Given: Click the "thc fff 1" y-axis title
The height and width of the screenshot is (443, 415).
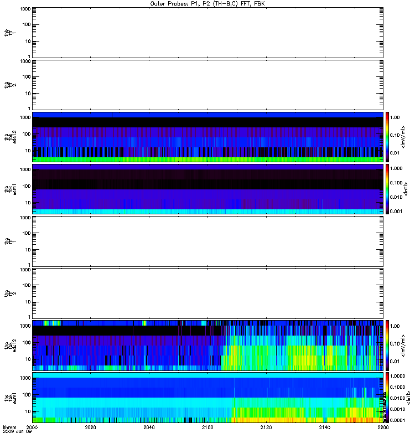Looking at the screenshot, I should coord(10,241).
